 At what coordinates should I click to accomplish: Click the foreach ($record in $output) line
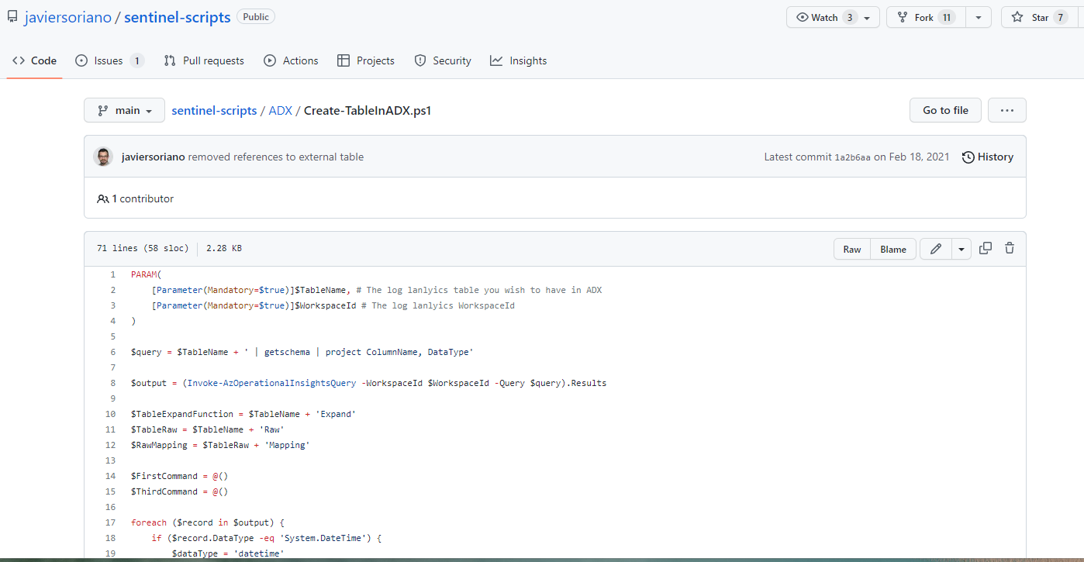pyautogui.click(x=208, y=522)
